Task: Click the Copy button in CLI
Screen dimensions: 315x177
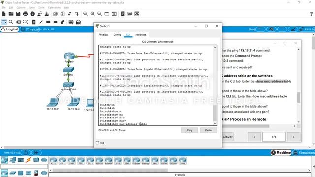Action: (189, 130)
